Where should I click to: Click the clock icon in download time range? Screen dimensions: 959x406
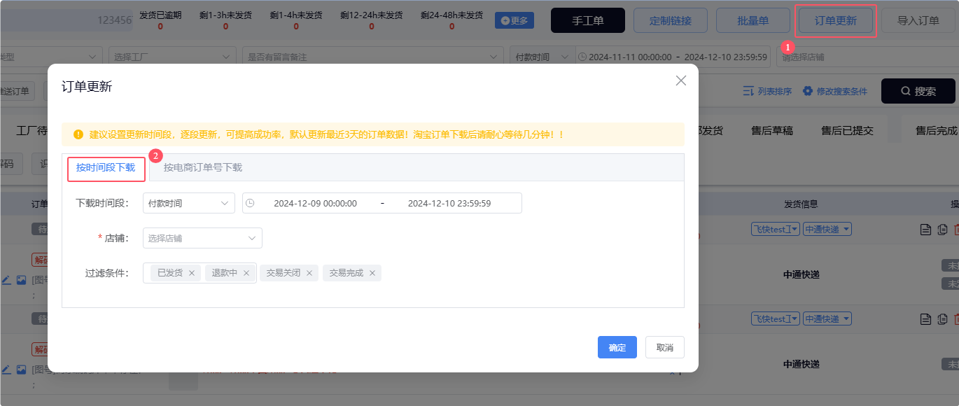pos(250,204)
